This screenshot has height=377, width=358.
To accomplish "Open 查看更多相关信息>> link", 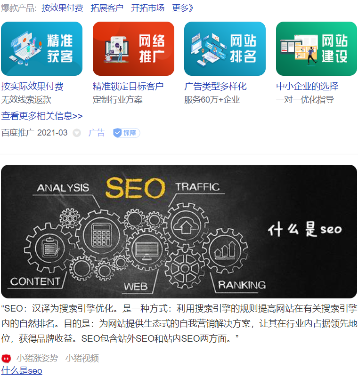I will pyautogui.click(x=42, y=116).
